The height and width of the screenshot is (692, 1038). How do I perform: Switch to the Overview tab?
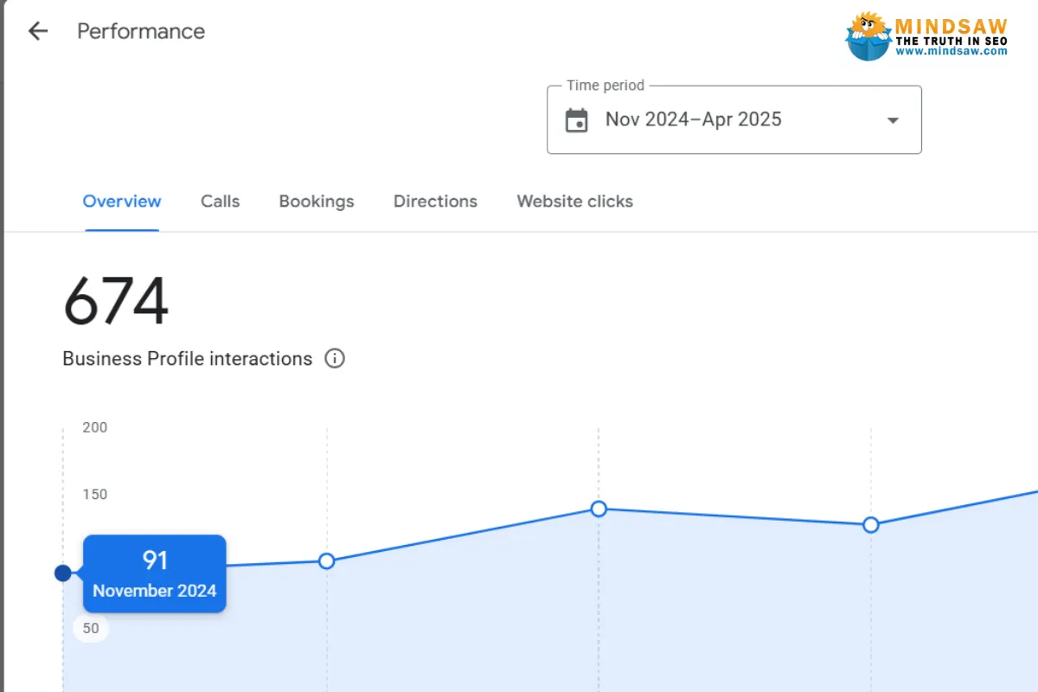tap(122, 202)
